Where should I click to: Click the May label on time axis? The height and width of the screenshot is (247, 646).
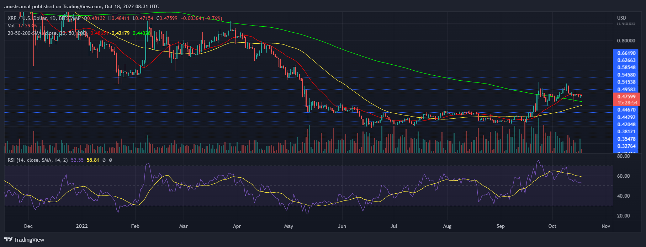(289, 226)
